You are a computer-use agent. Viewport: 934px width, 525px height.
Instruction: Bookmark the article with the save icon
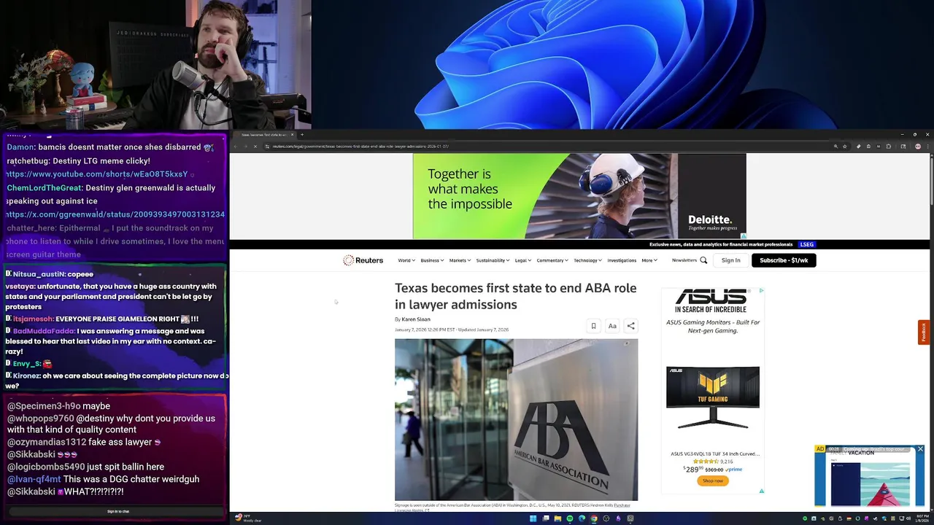click(x=593, y=326)
